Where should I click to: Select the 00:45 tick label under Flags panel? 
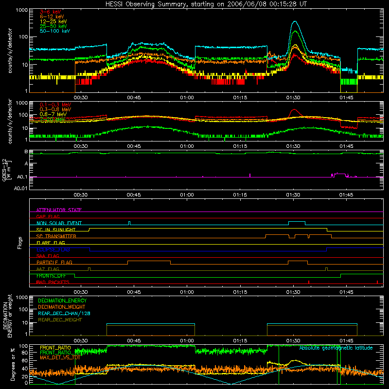(x=134, y=292)
